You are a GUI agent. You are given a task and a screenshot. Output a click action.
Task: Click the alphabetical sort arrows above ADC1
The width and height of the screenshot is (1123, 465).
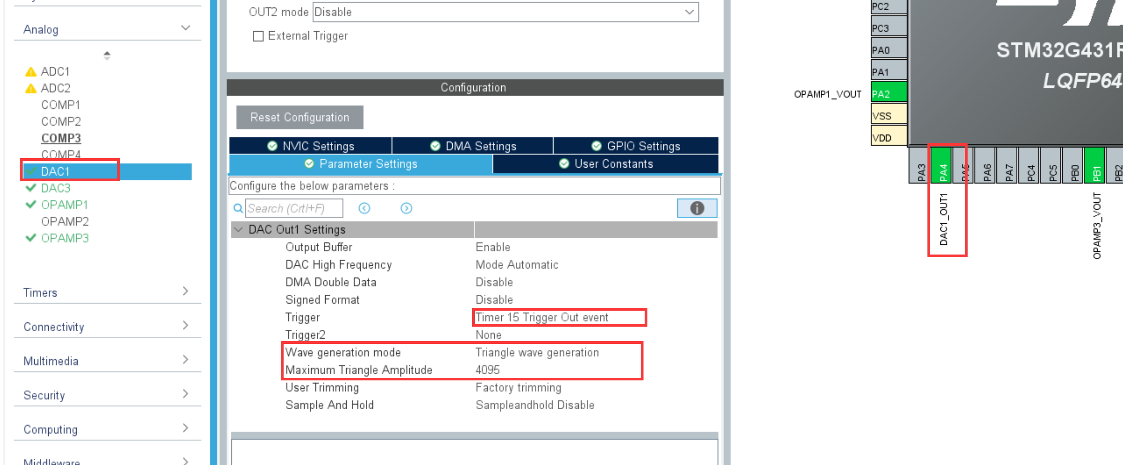tap(107, 55)
